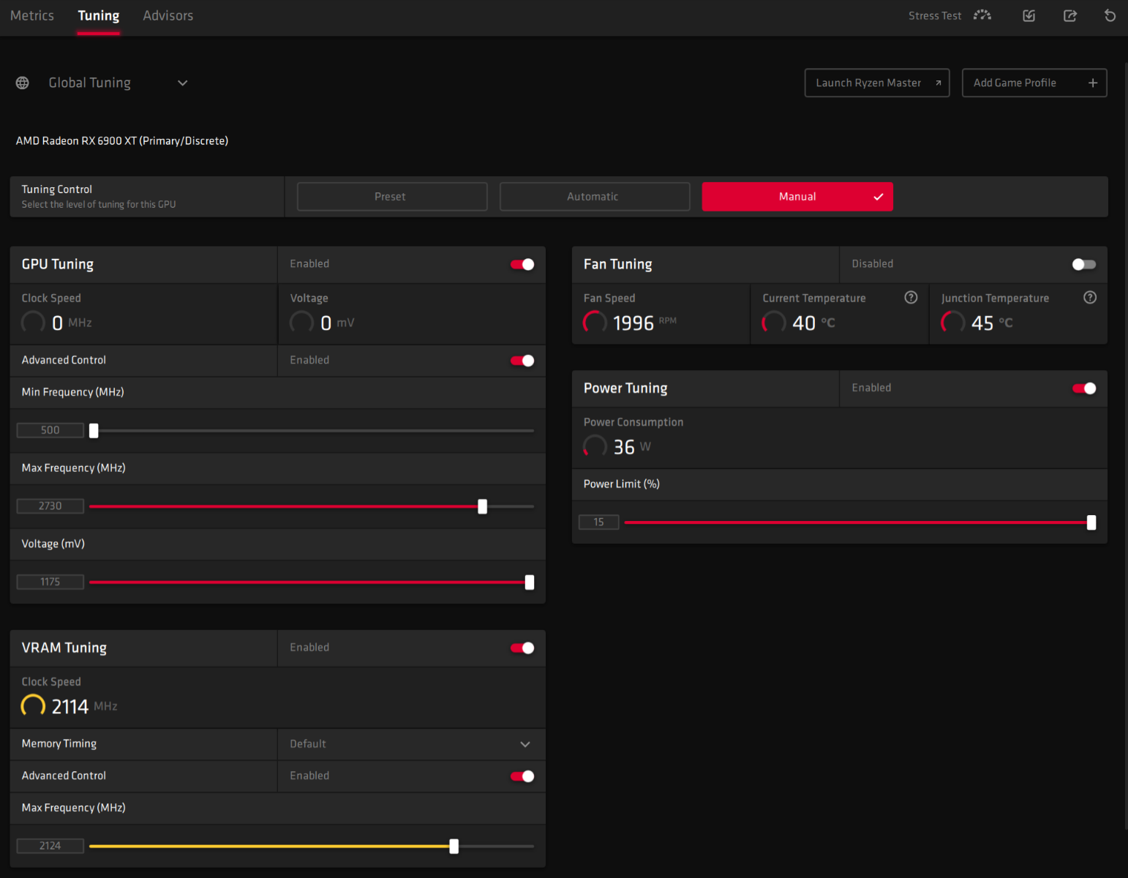1128x878 pixels.
Task: Click the GPU Voltage slider handle
Action: pos(530,582)
